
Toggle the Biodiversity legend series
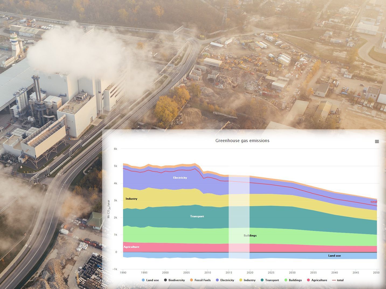tap(174, 280)
